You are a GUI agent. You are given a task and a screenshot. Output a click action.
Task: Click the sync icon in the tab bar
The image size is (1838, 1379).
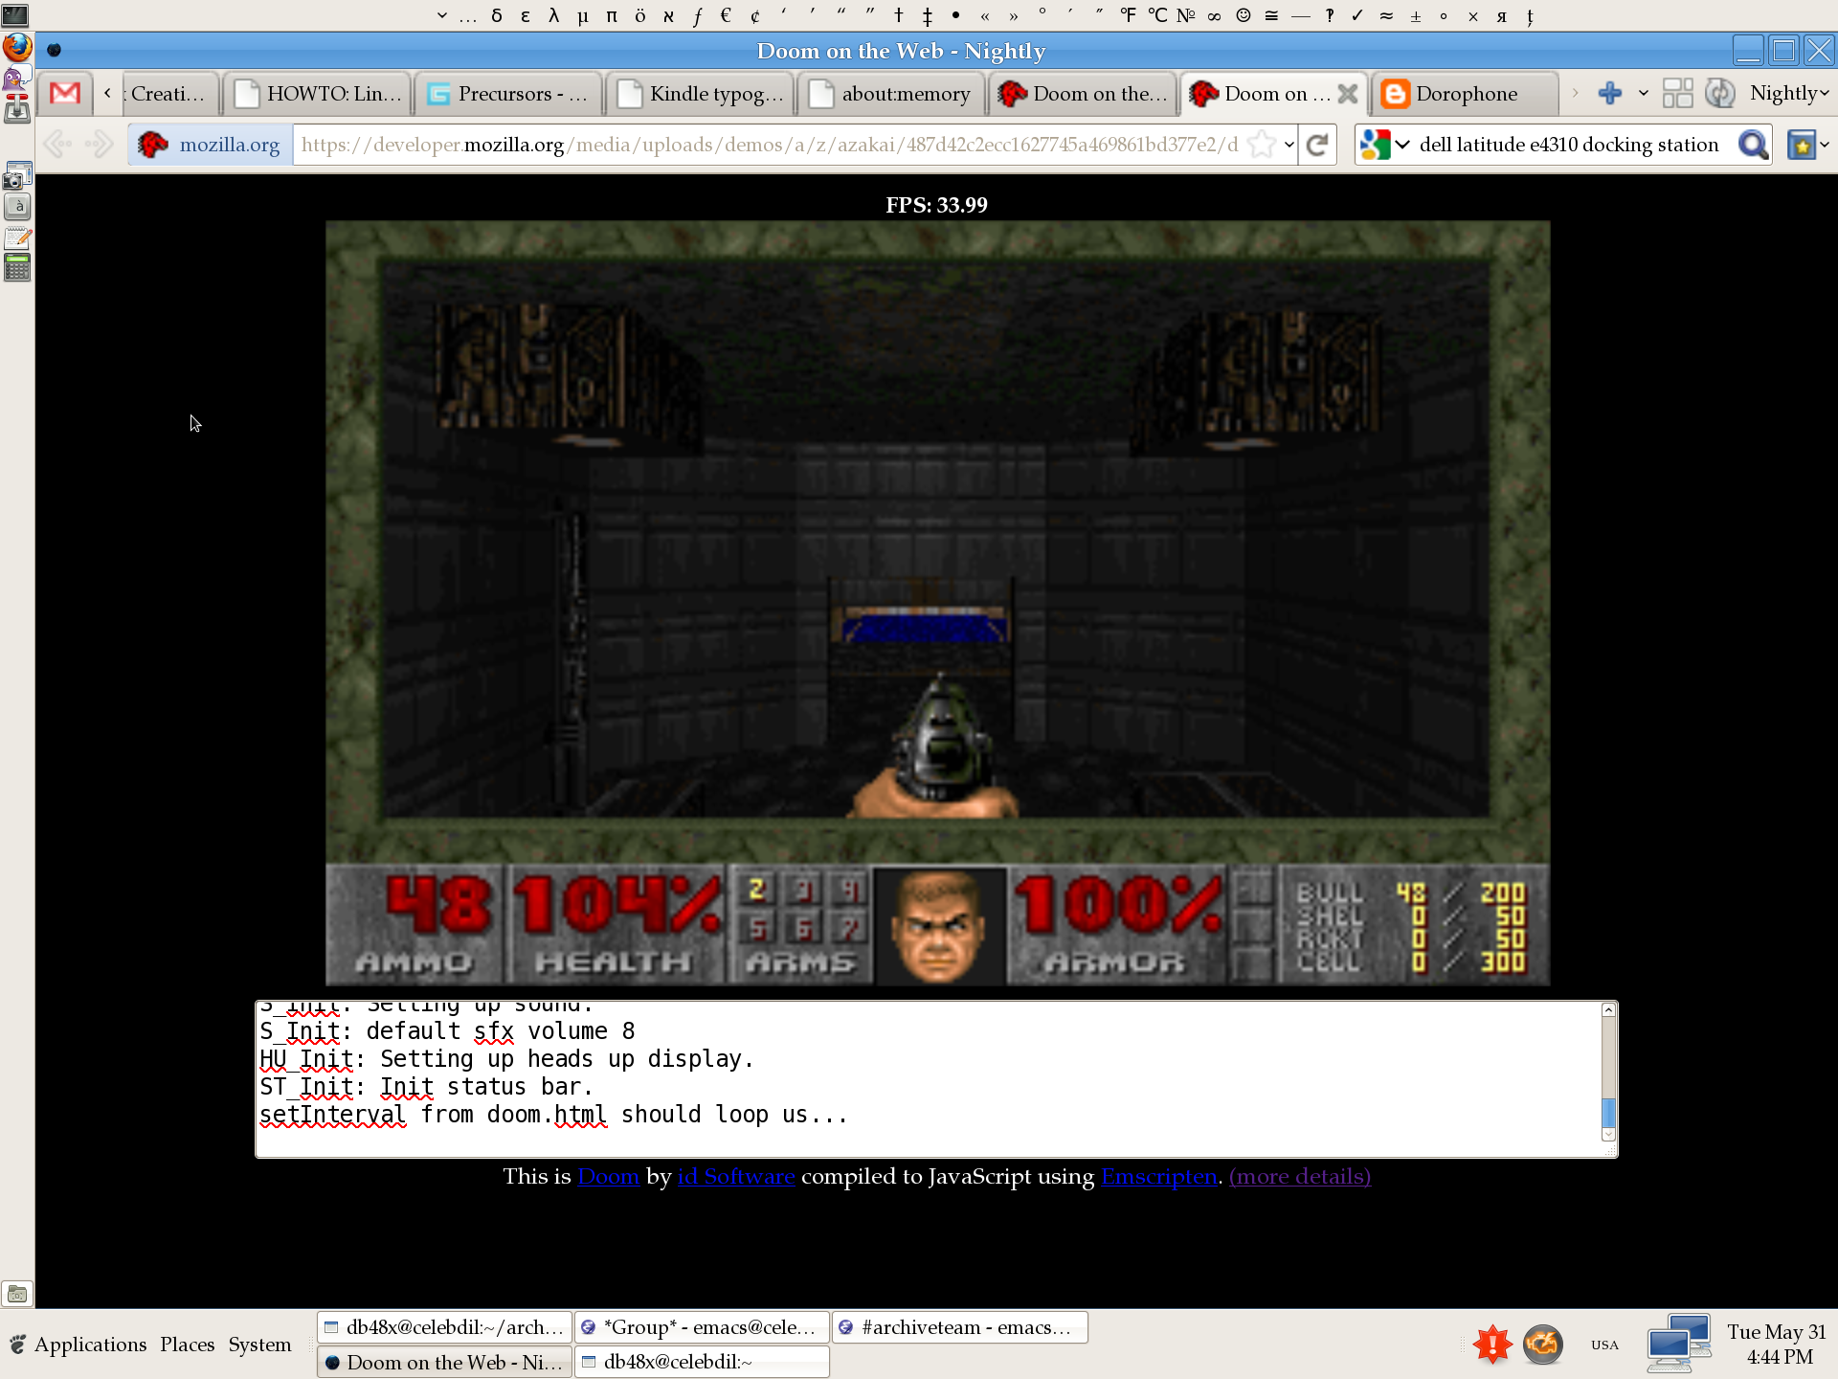click(x=1720, y=93)
